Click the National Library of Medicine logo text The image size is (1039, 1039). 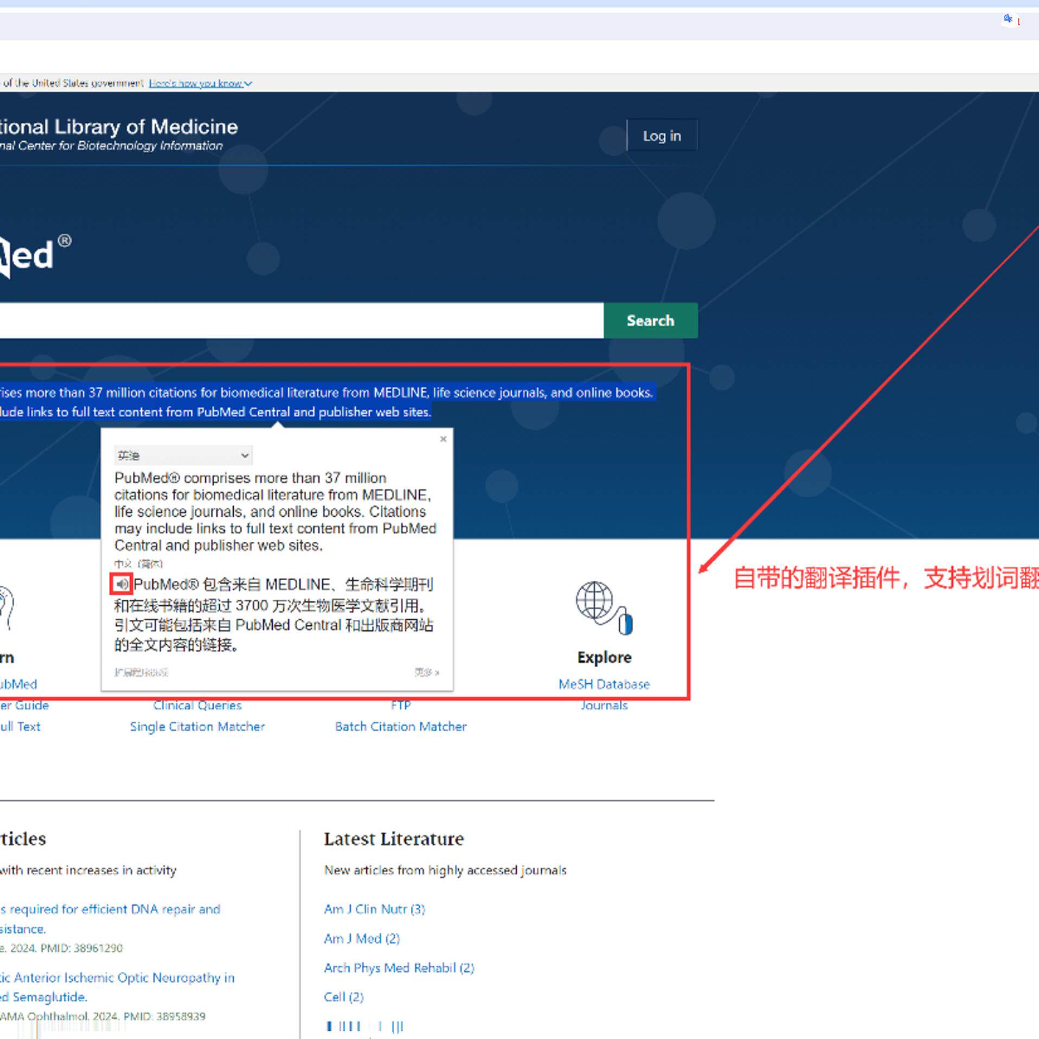119,126
